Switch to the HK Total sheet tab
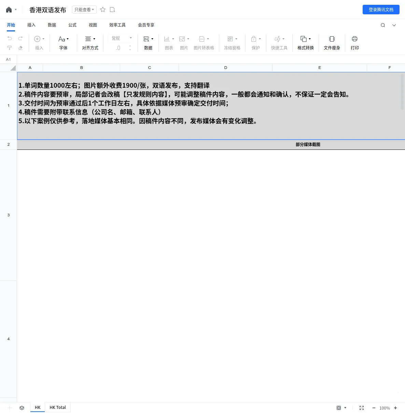This screenshot has height=413, width=405. tap(58, 407)
